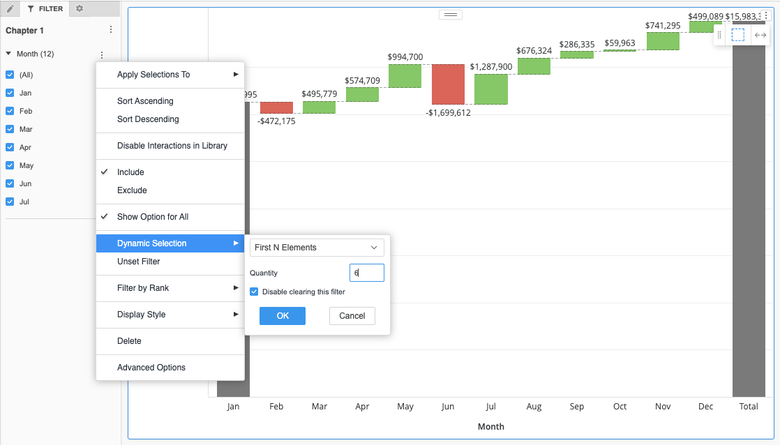The image size is (780, 445).
Task: Open the gear settings panel tab
Action: click(79, 9)
